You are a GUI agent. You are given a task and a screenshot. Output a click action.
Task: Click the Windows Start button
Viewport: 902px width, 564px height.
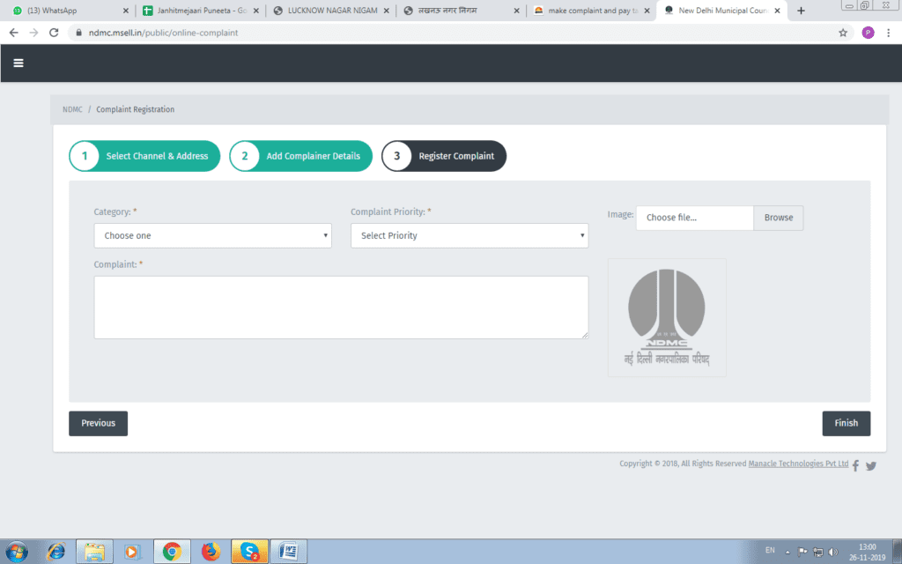click(18, 552)
